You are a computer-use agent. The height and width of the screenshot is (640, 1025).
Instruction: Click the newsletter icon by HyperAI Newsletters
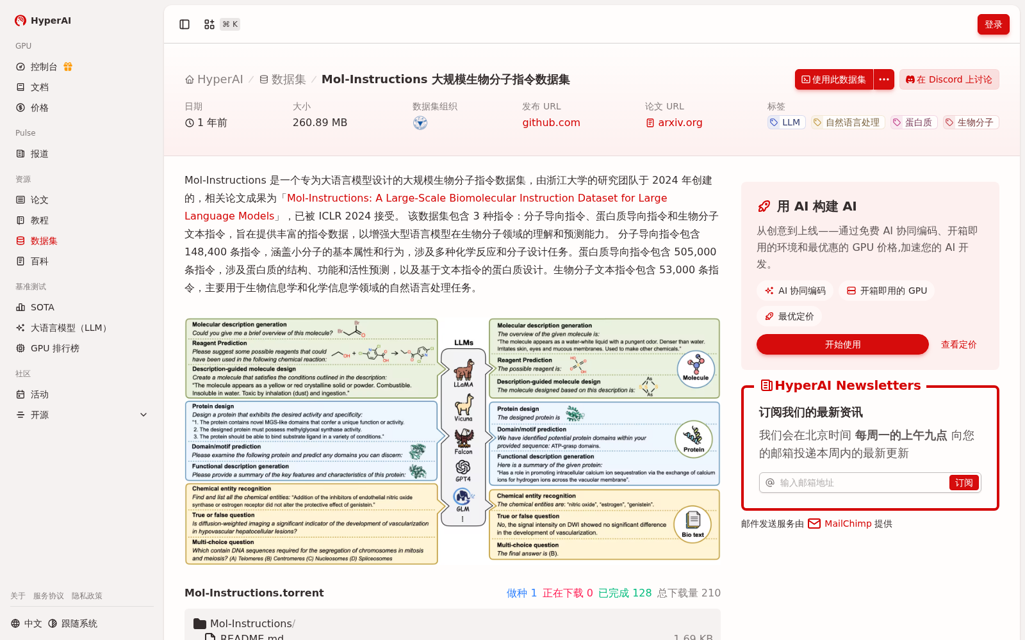766,385
